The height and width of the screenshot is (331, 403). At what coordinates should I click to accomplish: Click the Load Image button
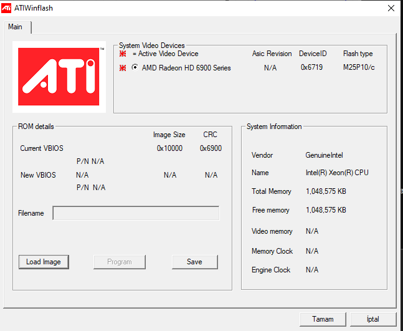[x=44, y=262]
